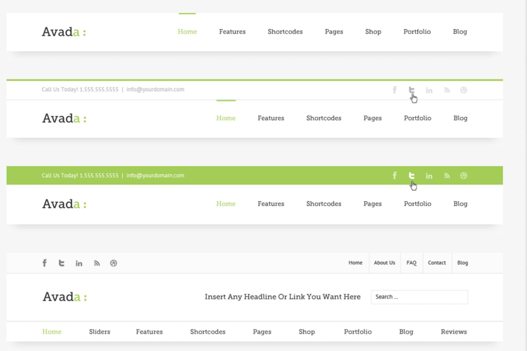Click Avada logo under the white contact bar
The height and width of the screenshot is (351, 527).
click(x=64, y=118)
